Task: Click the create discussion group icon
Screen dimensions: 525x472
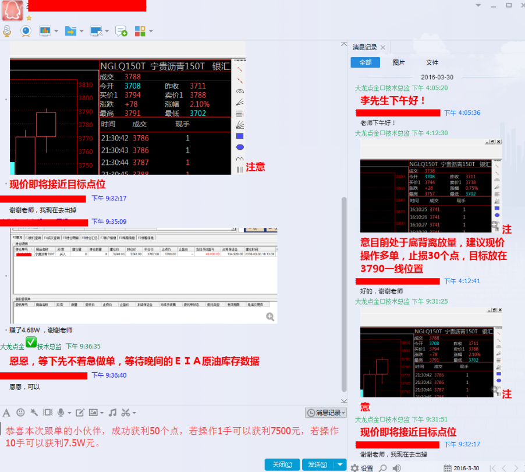Action: (x=121, y=31)
